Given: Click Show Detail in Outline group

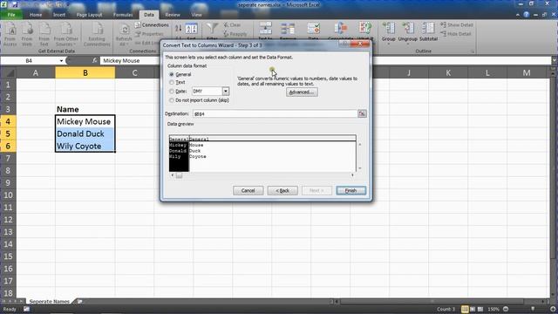Looking at the screenshot, I should 457,25.
